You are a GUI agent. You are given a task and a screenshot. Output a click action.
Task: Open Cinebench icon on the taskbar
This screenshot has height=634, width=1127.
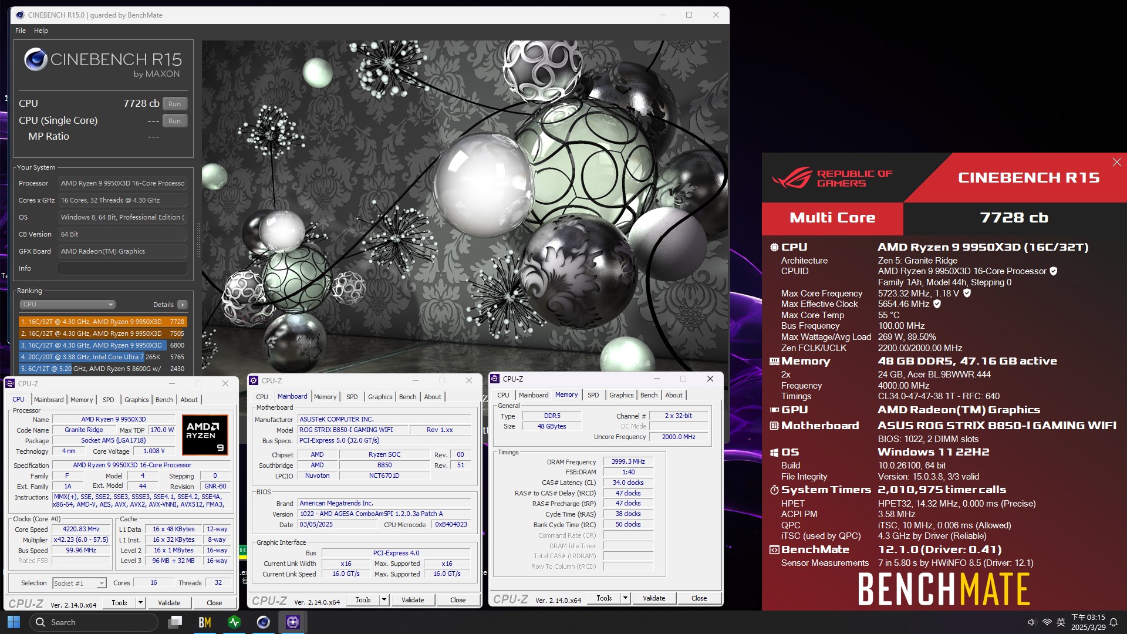click(x=264, y=622)
